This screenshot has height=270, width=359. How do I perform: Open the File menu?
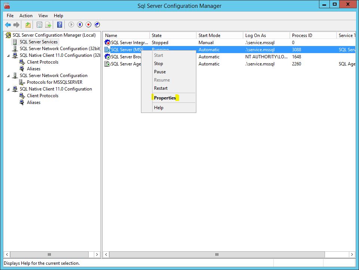(10, 16)
